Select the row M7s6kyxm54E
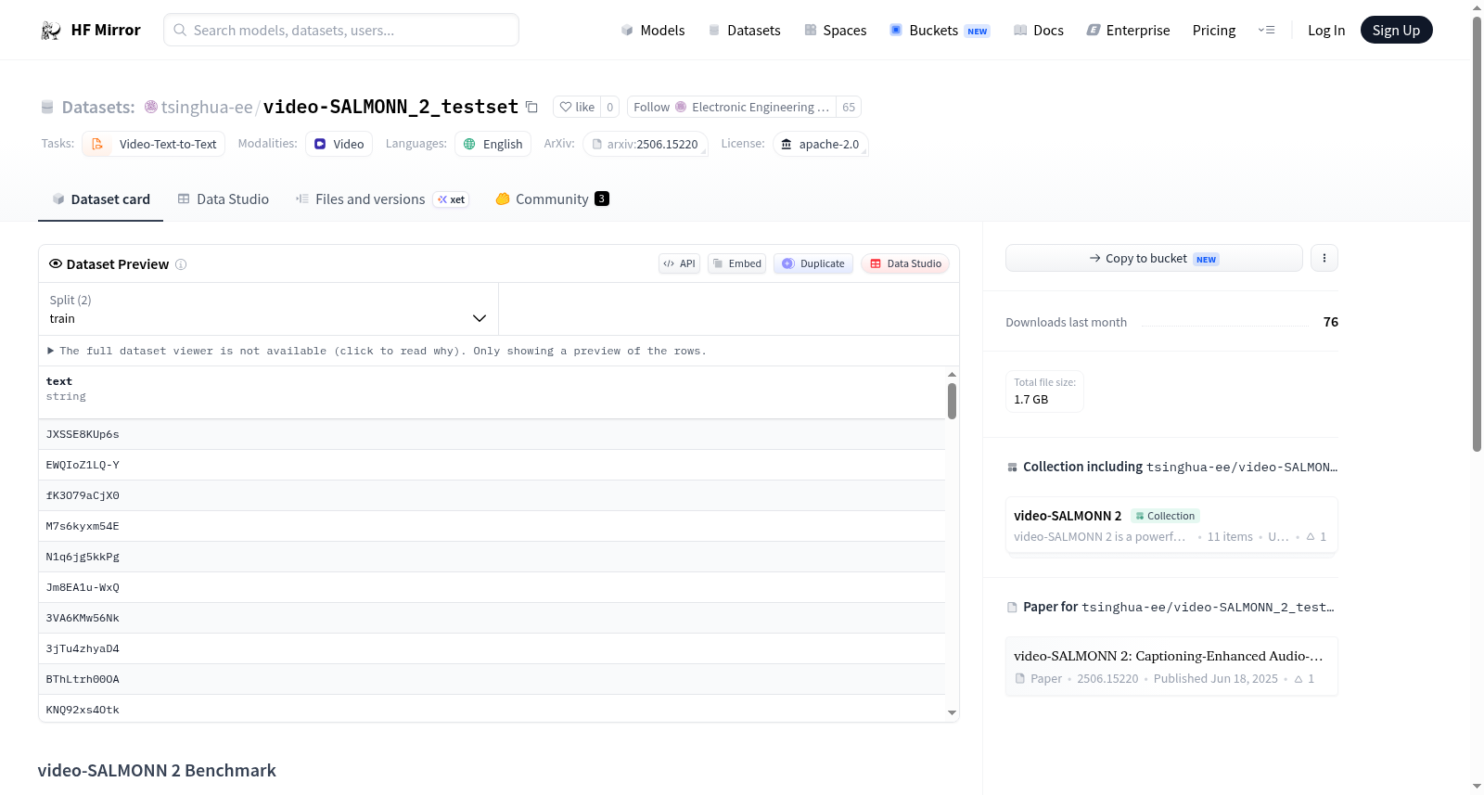This screenshot has height=795, width=1484. tap(492, 526)
